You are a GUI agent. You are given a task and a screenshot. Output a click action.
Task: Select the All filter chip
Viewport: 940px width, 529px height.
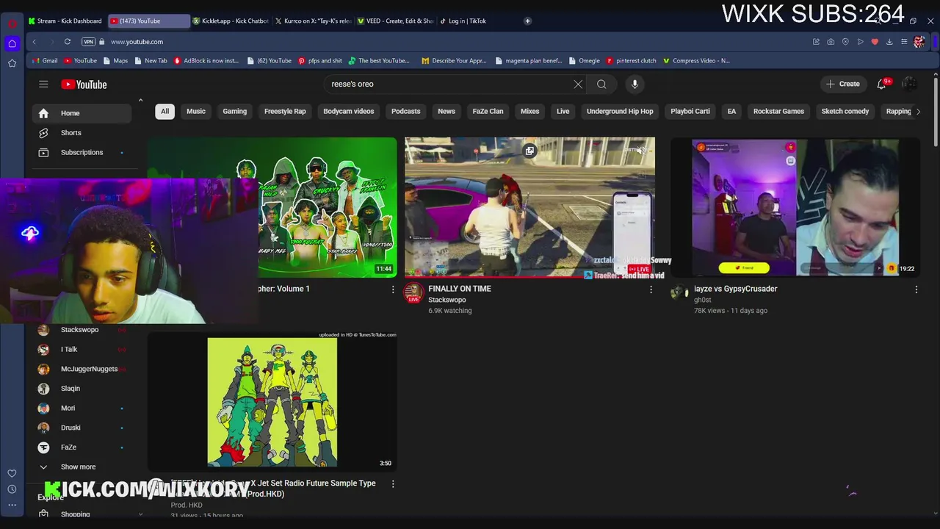tap(165, 112)
